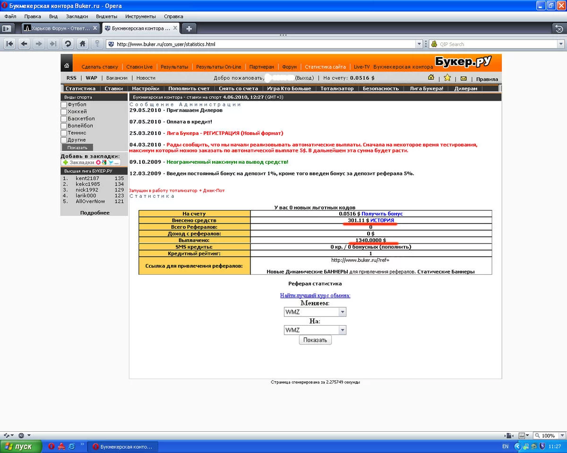Open Opera Link sync status icon
This screenshot has width=567, height=453.
(7, 435)
